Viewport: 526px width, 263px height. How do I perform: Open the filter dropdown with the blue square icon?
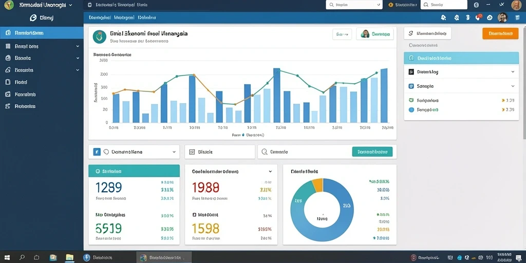[134, 152]
